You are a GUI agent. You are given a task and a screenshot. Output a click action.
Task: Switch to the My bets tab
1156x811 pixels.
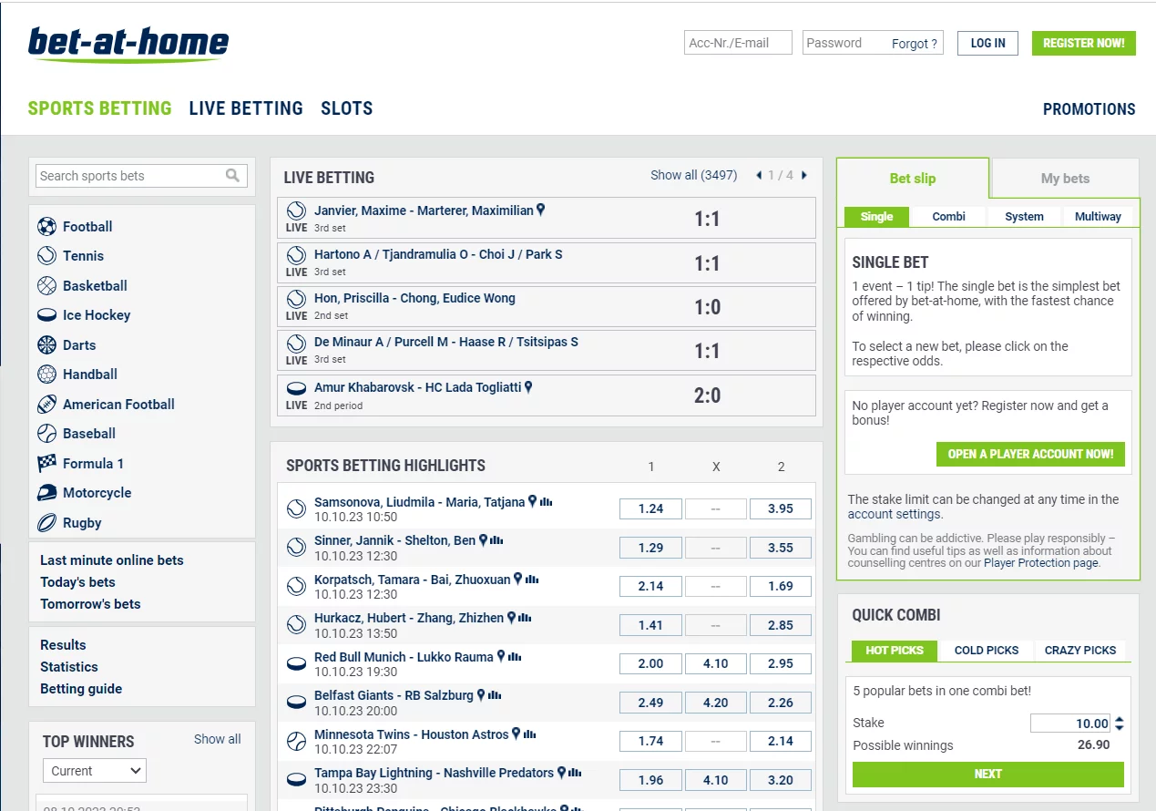[1065, 179]
